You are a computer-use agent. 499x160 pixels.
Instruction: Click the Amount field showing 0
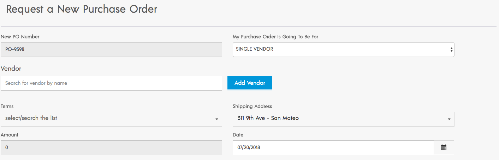[x=111, y=148]
